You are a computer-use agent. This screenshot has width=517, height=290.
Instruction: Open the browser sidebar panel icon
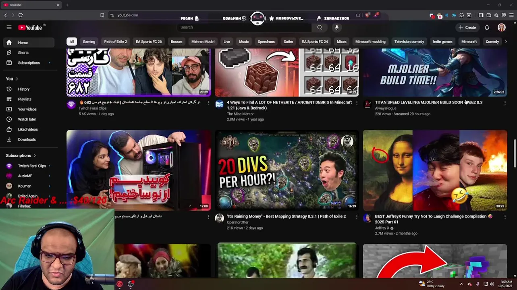[x=481, y=15]
